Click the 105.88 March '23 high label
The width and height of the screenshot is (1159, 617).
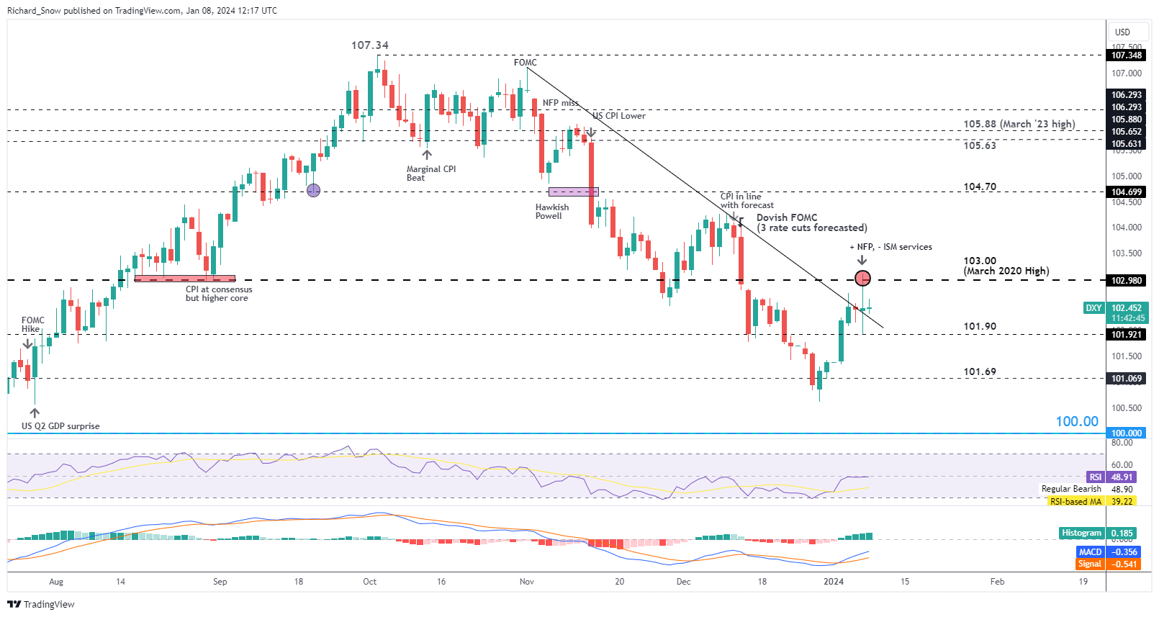coord(1019,124)
